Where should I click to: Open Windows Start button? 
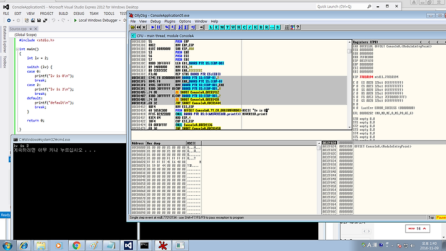(x=7, y=245)
